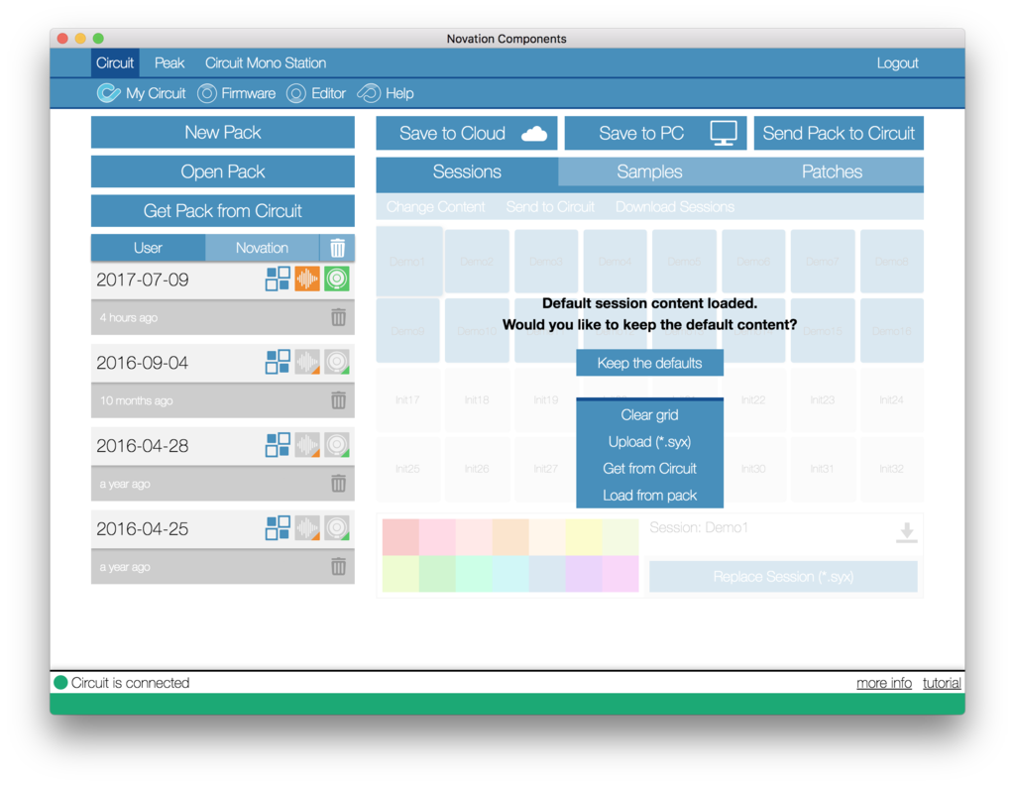Click orange samples waveform icon for 2017-07-09

(x=307, y=280)
